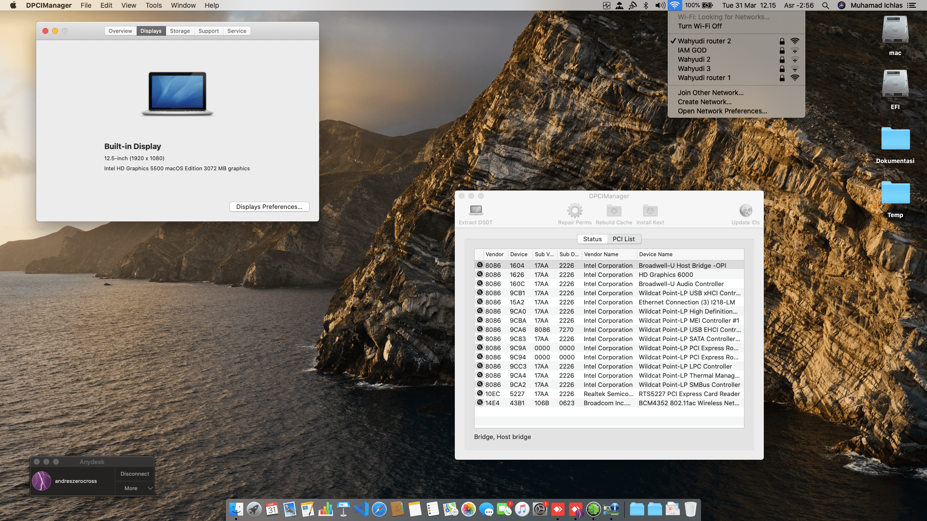Open the Tools menu in the menu bar
Image resolution: width=927 pixels, height=521 pixels.
pos(154,5)
